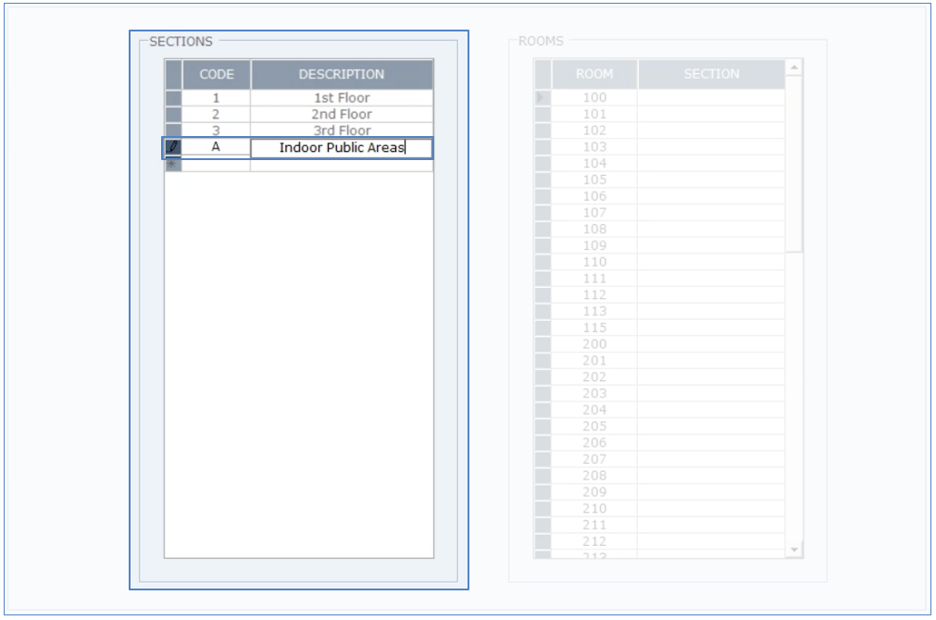Click the SECTION column header in Rooms
Image resolution: width=936 pixels, height=620 pixels.
click(711, 74)
